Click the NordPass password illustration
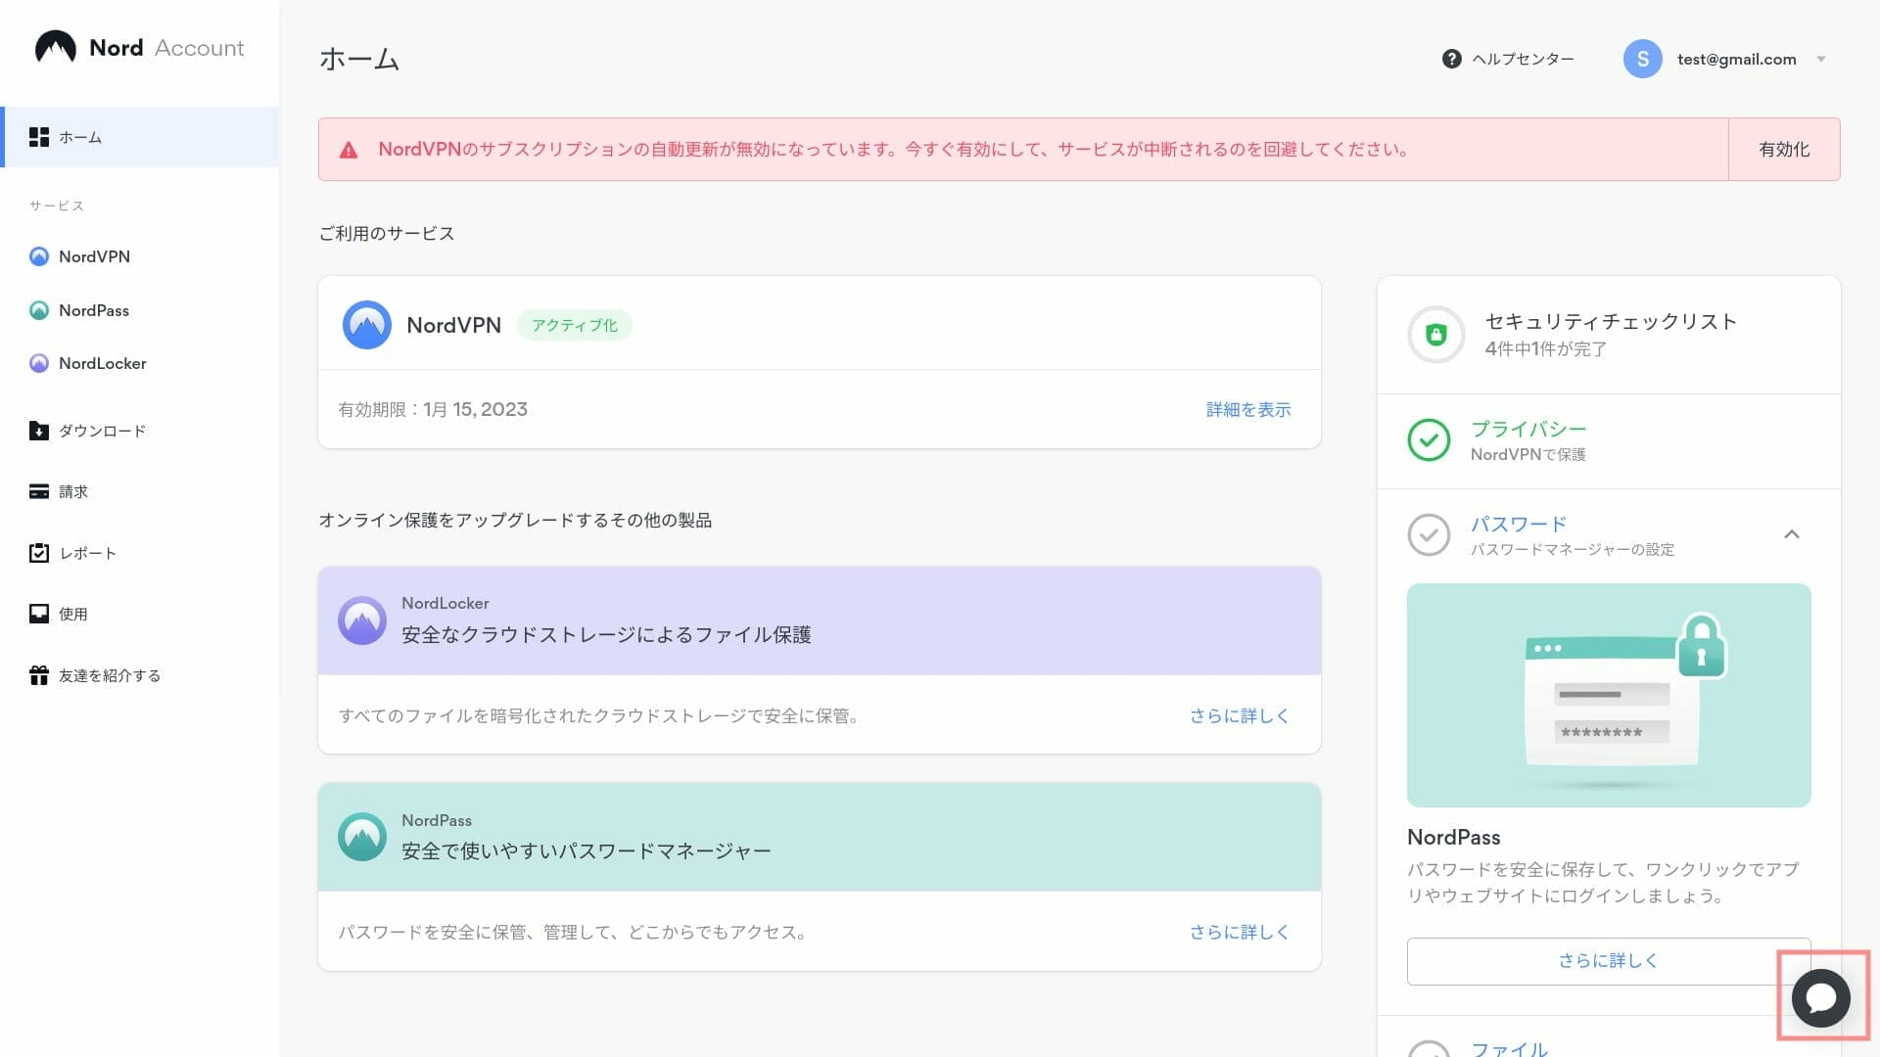1880x1057 pixels. [x=1609, y=695]
